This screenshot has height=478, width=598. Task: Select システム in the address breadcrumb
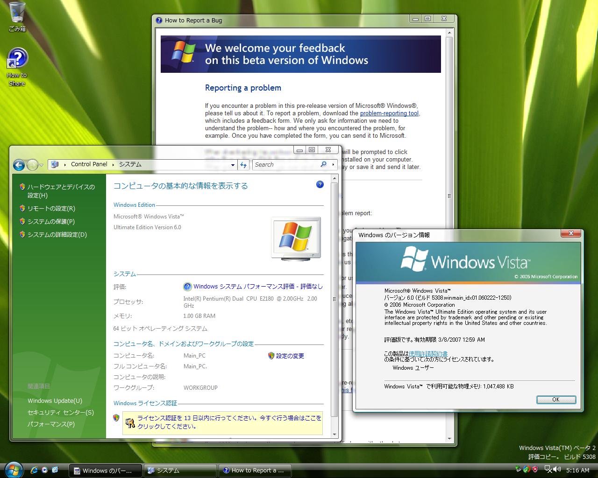pos(130,164)
